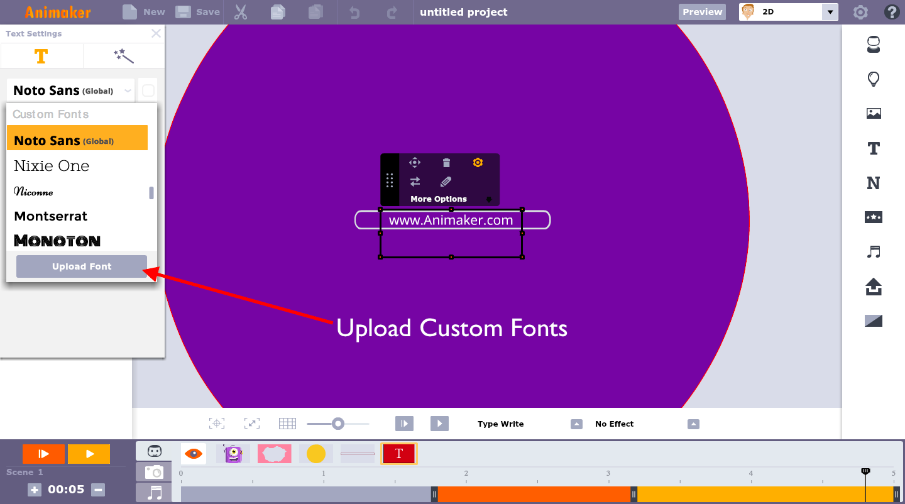Image resolution: width=905 pixels, height=504 pixels.
Task: Click the scissors cut icon
Action: pos(241,12)
